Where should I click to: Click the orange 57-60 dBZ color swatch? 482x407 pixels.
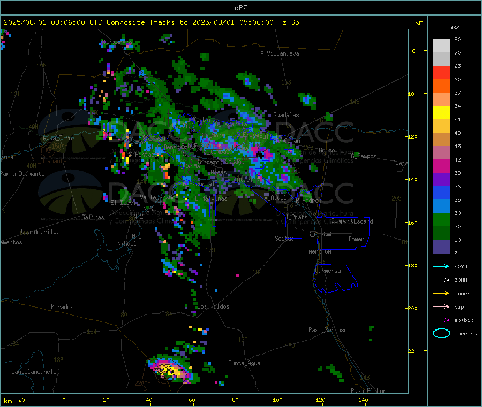(441, 86)
